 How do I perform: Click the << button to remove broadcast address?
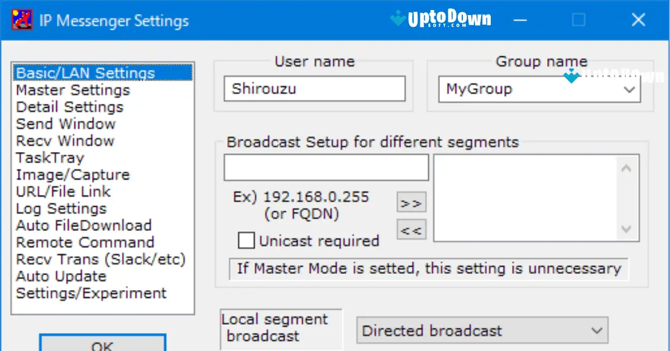411,229
